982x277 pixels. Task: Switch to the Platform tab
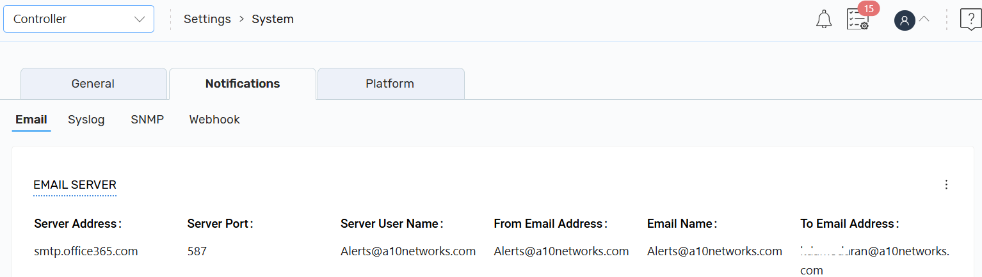390,84
